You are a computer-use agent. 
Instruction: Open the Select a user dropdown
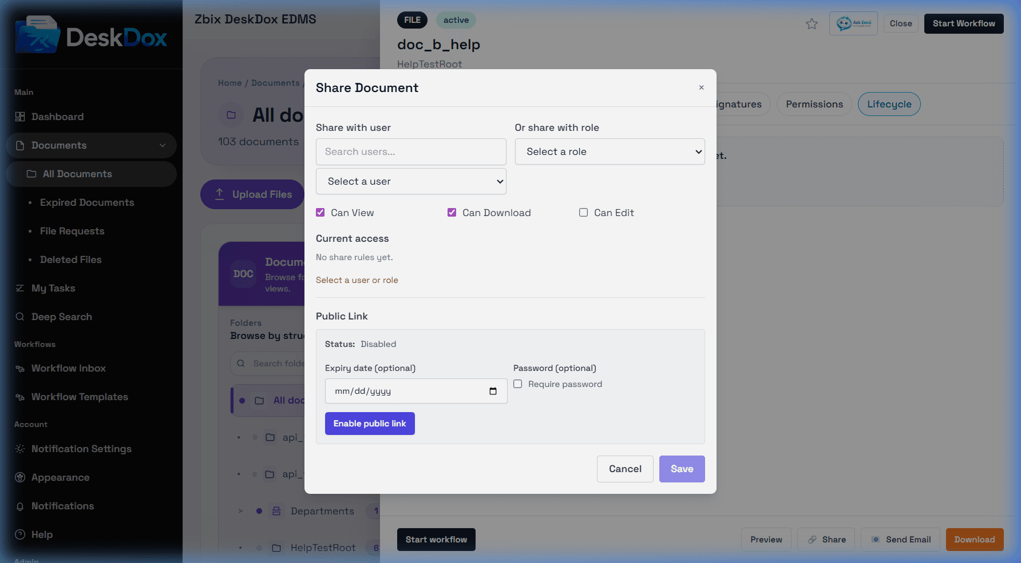tap(411, 181)
